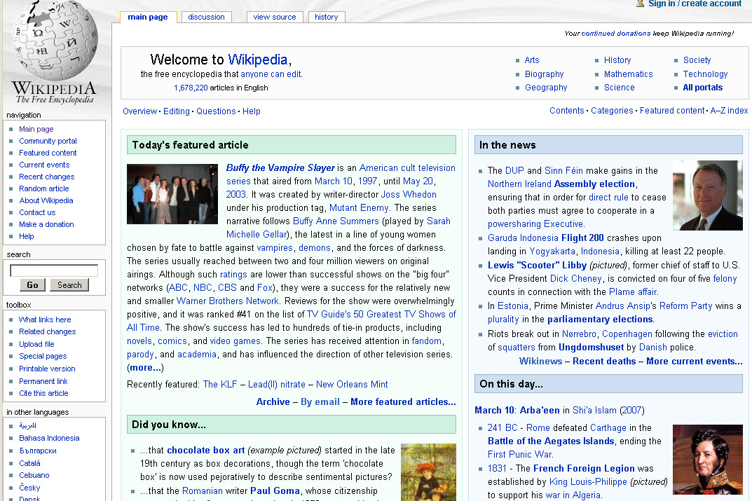
Task: Open the Buffy the Vampire Slayer article
Action: coord(280,167)
